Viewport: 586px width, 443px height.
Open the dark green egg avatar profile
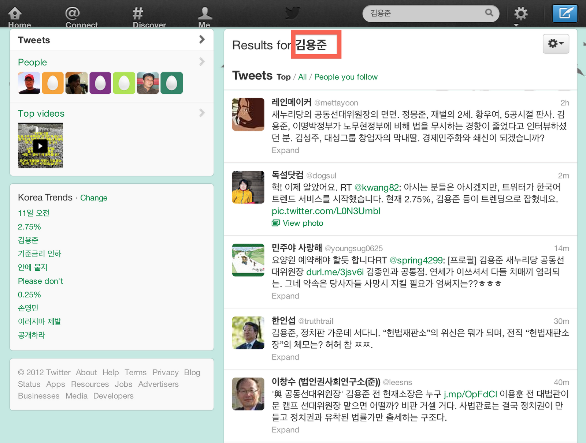click(x=172, y=83)
